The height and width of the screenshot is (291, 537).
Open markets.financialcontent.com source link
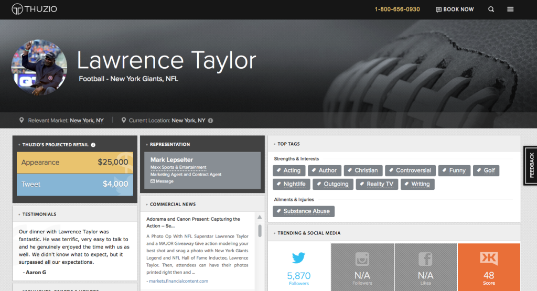pyautogui.click(x=178, y=281)
